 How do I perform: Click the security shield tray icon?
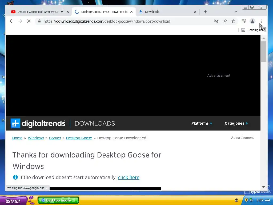[246, 200]
